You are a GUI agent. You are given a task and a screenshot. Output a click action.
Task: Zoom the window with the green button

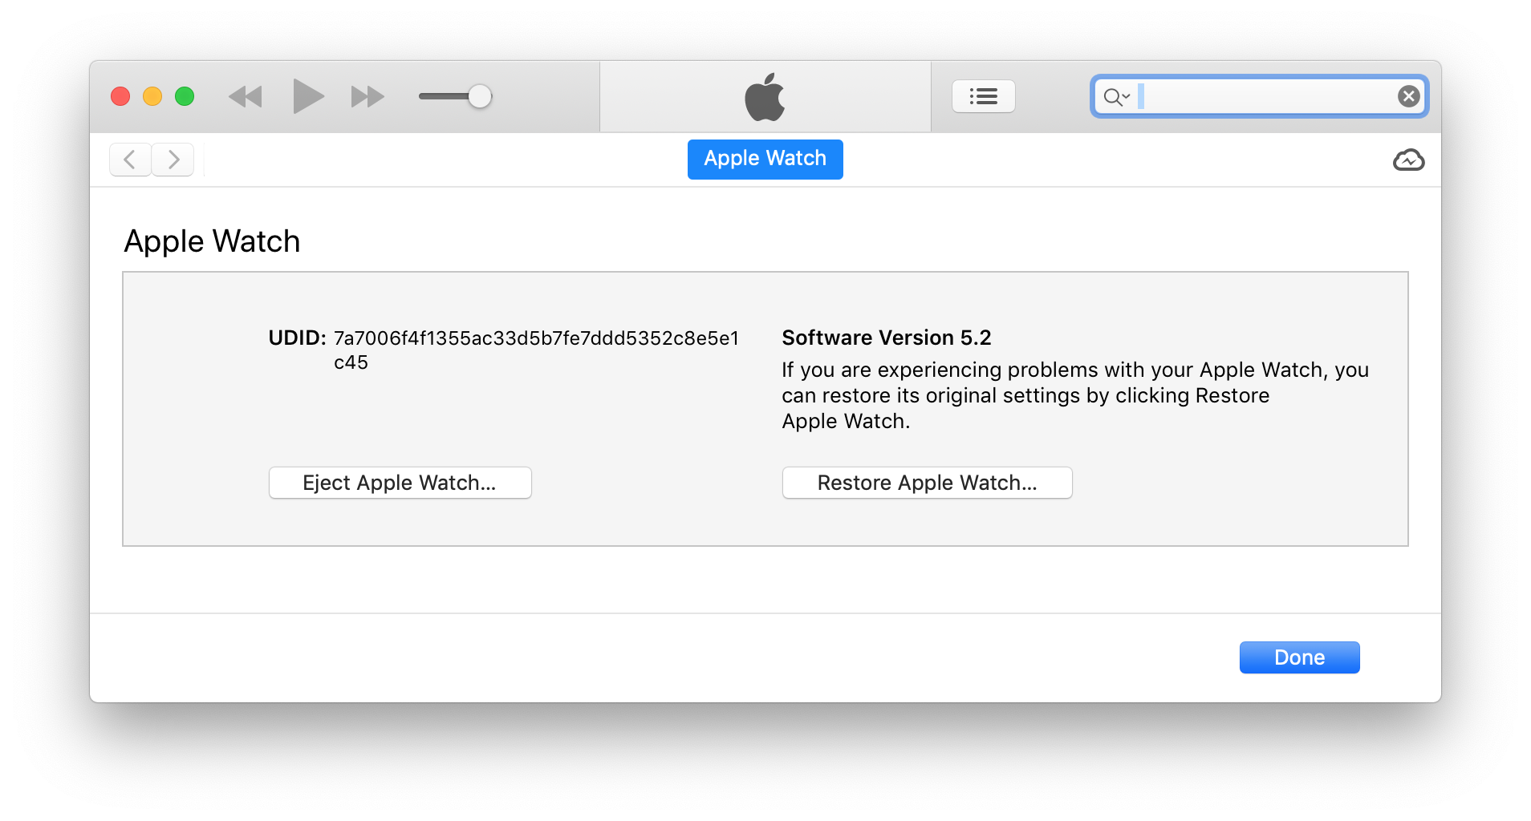(x=185, y=96)
